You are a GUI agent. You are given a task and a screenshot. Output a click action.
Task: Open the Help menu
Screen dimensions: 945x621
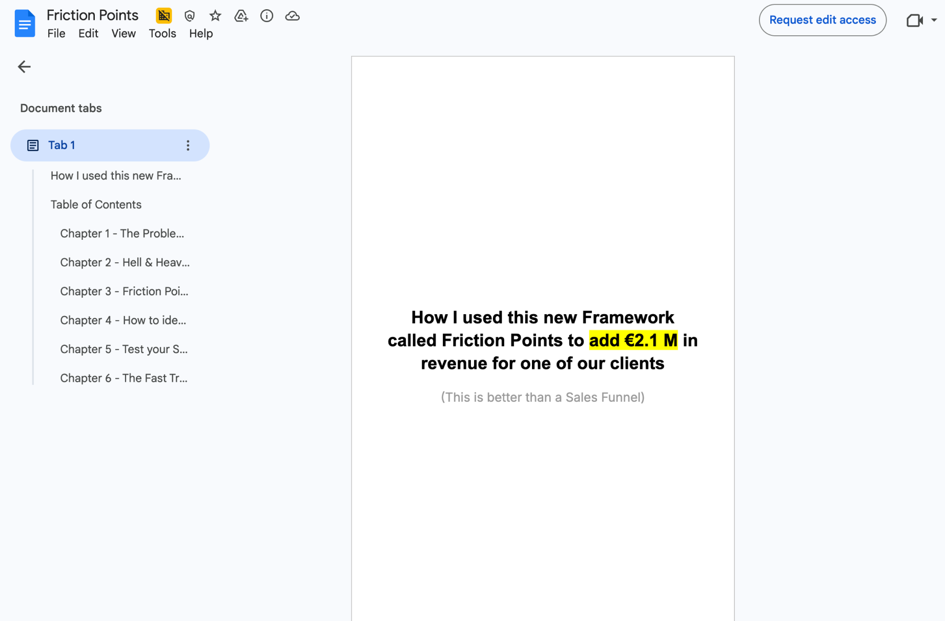point(201,33)
